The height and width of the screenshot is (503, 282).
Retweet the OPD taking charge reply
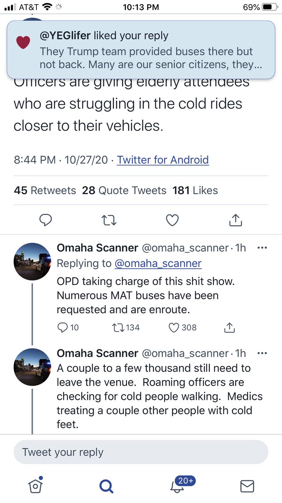point(126,327)
